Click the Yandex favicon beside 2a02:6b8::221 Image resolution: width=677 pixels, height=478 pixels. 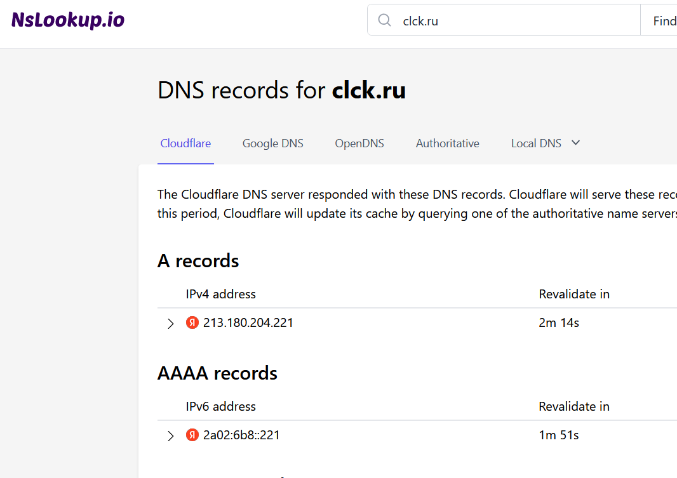[192, 435]
